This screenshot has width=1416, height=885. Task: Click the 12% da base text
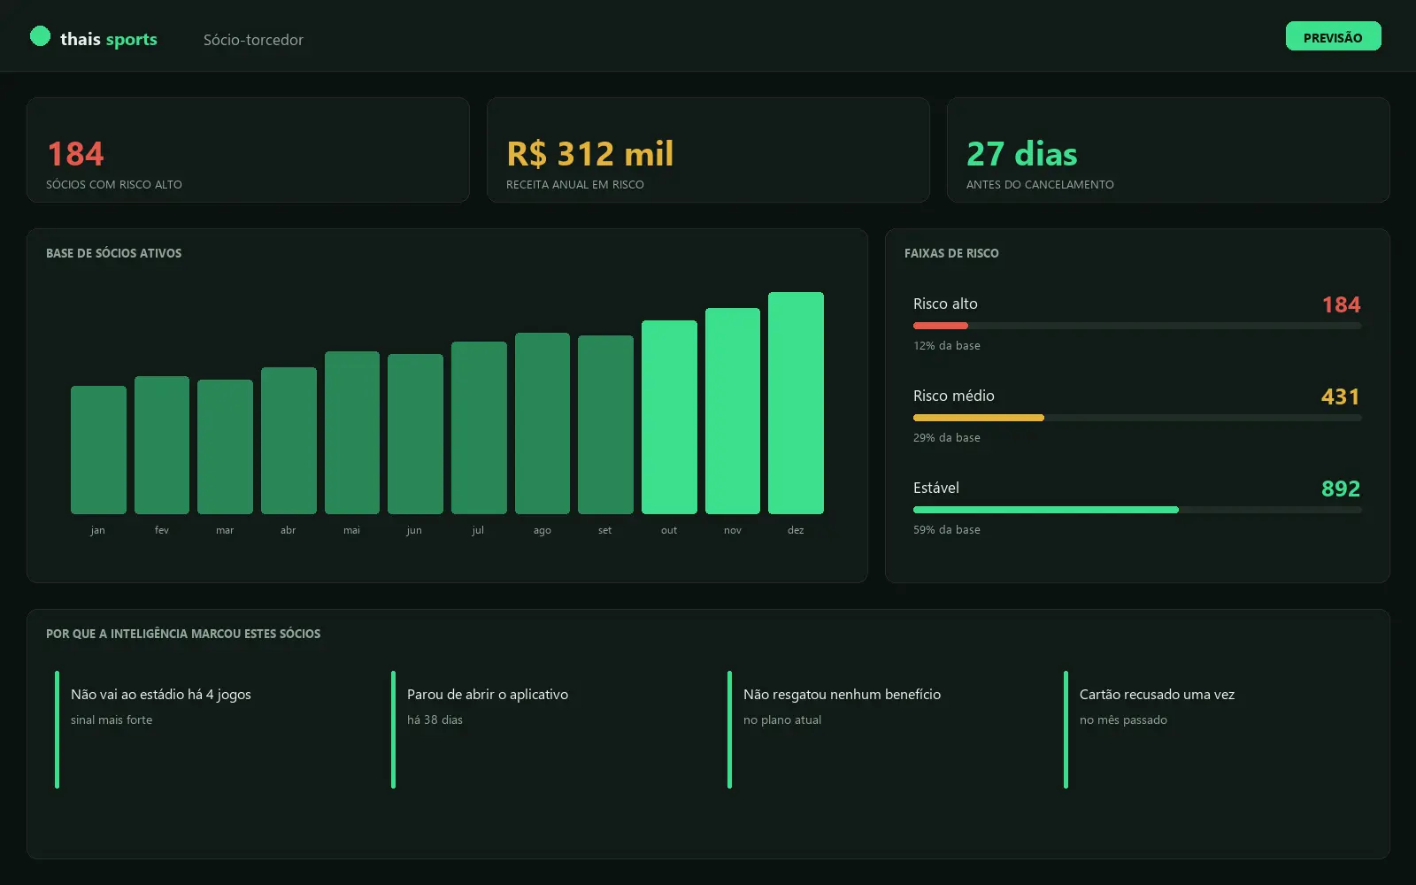tap(947, 346)
